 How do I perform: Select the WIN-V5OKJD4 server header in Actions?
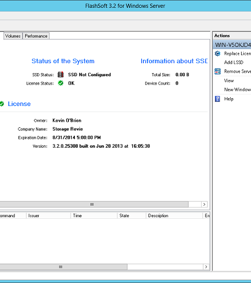[x=232, y=45]
